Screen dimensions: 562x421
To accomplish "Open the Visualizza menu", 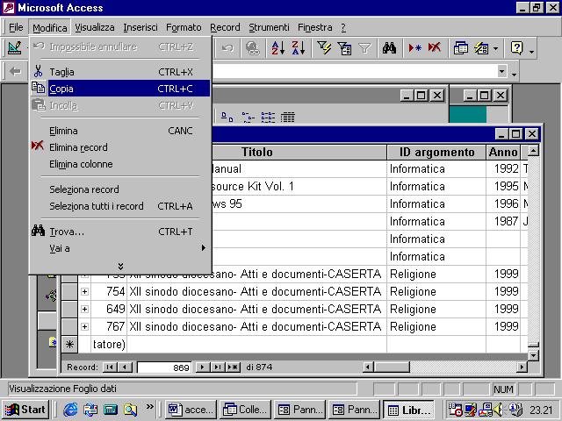I will pyautogui.click(x=95, y=27).
